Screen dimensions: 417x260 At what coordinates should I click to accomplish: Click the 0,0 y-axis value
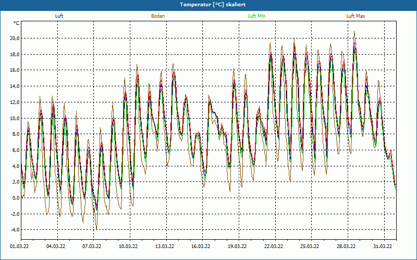click(x=16, y=198)
